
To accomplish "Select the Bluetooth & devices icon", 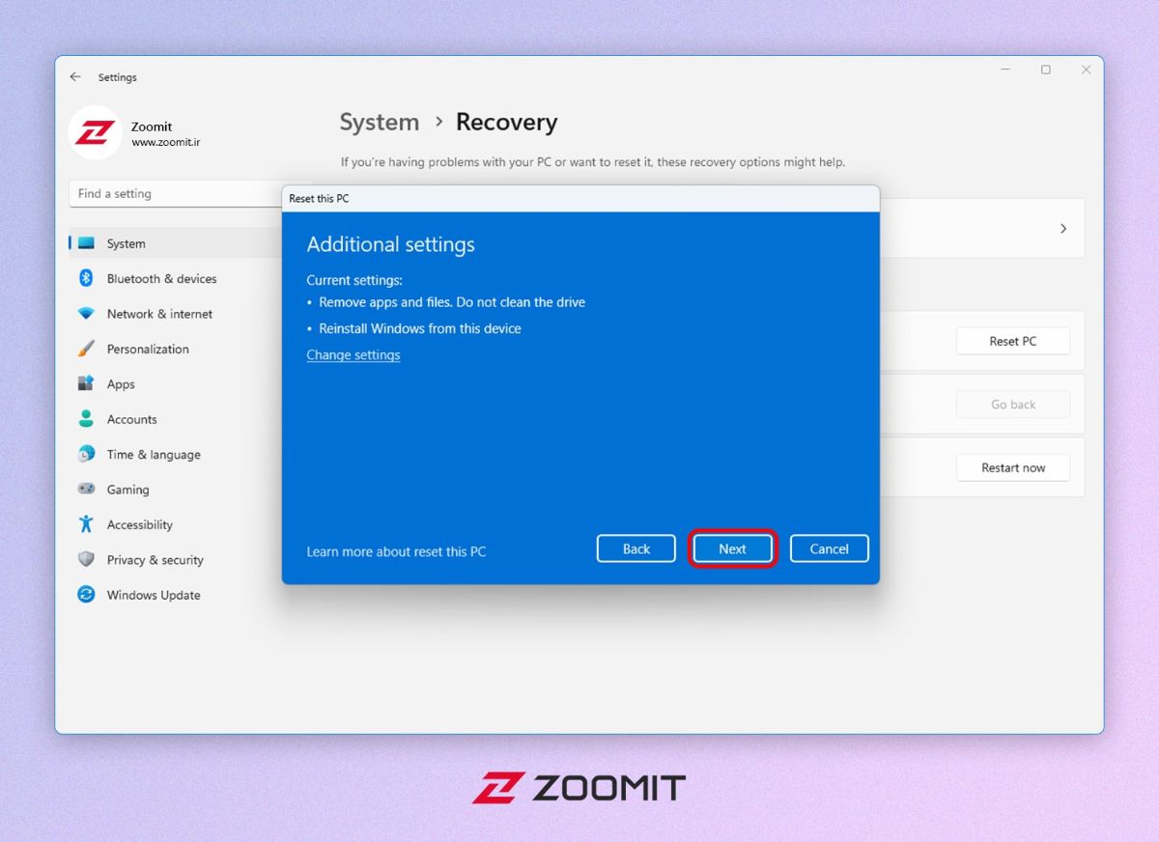I will point(86,278).
